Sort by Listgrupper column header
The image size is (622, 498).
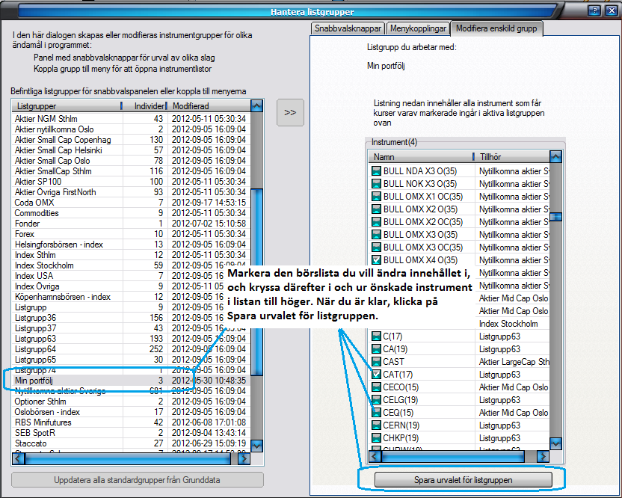pyautogui.click(x=66, y=106)
